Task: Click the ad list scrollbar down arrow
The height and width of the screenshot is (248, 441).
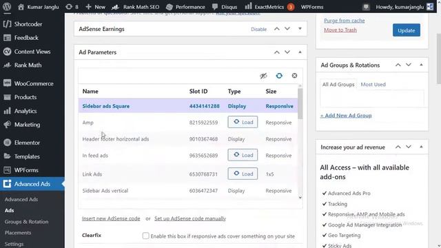Action: coord(300,198)
